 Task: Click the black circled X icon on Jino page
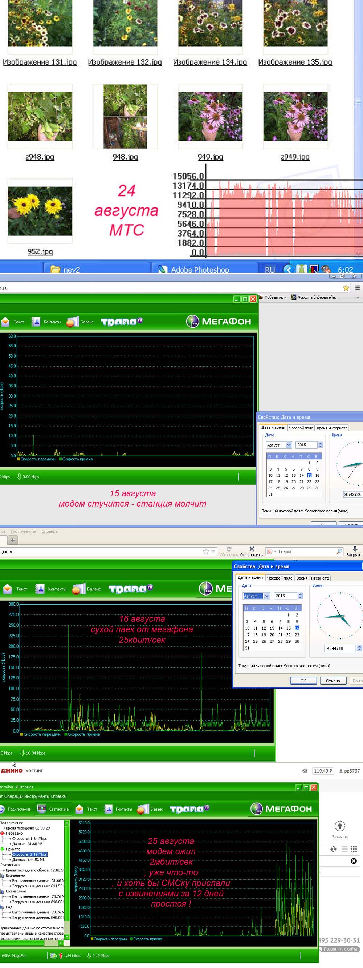tap(354, 861)
